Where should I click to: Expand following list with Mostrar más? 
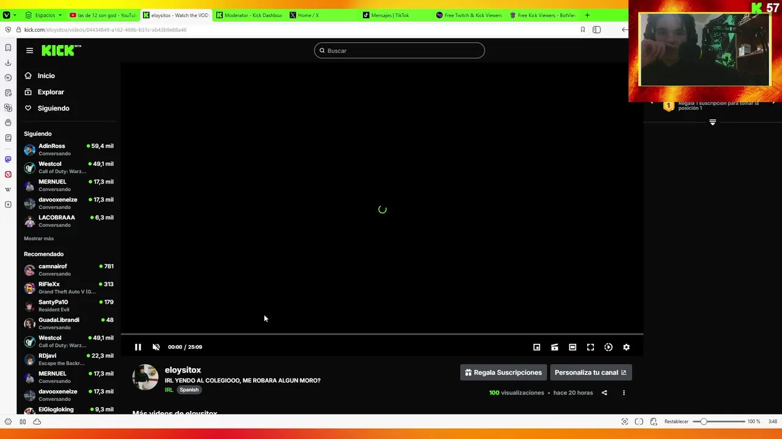(x=38, y=238)
